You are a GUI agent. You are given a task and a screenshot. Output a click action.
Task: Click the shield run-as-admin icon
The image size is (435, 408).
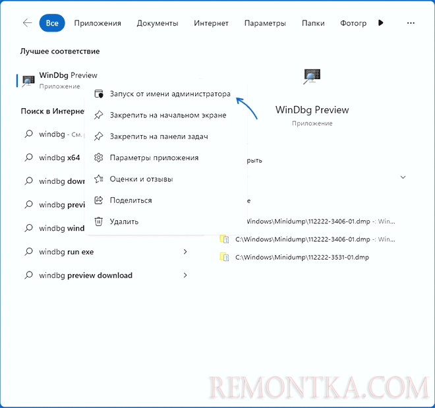[99, 94]
